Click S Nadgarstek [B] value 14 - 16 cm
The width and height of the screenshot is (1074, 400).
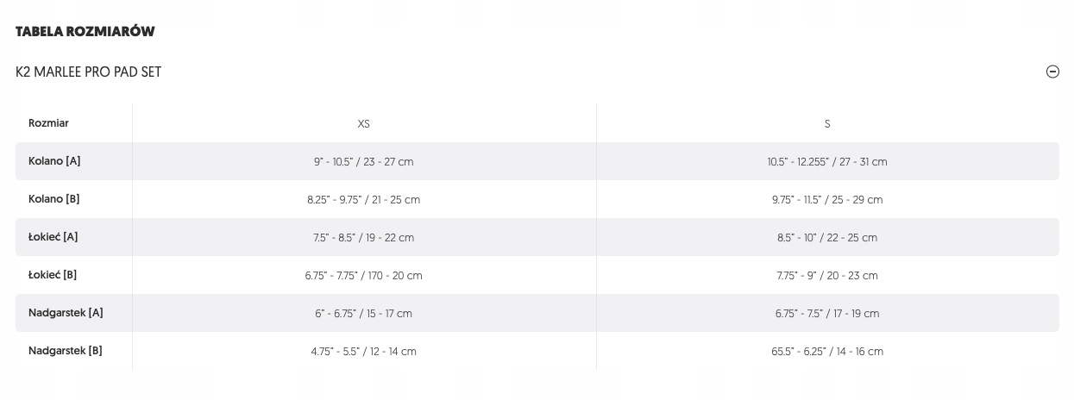point(827,352)
